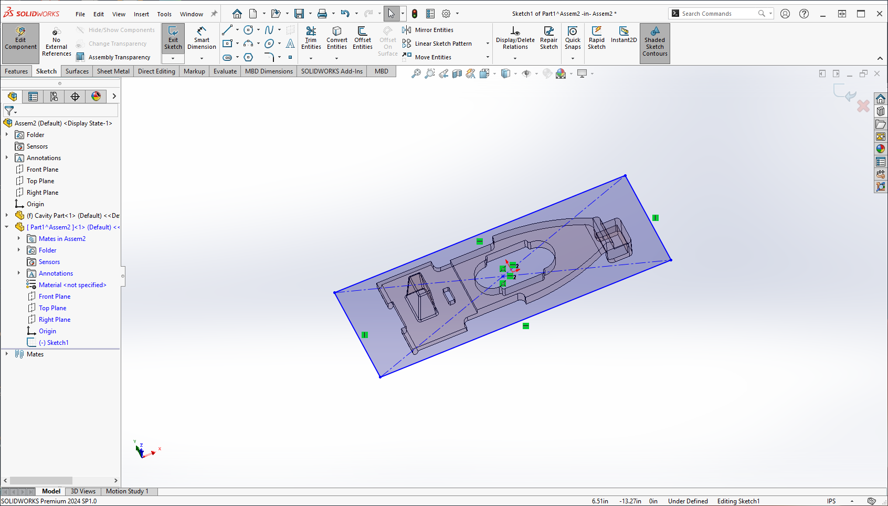This screenshot has height=506, width=888.
Task: Expand FeatureManager tabs with right chevron
Action: tap(114, 96)
